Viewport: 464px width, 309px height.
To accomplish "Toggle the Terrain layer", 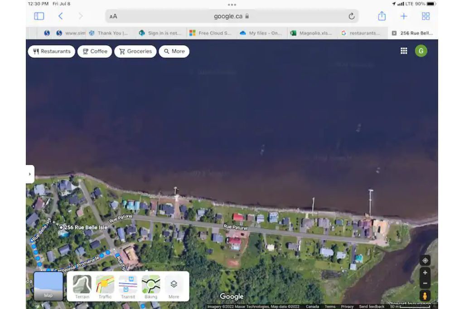I will (82, 287).
